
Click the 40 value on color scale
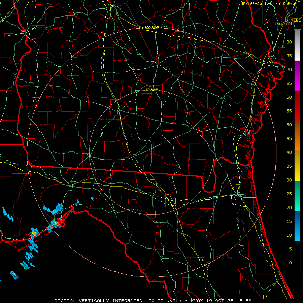(289, 152)
